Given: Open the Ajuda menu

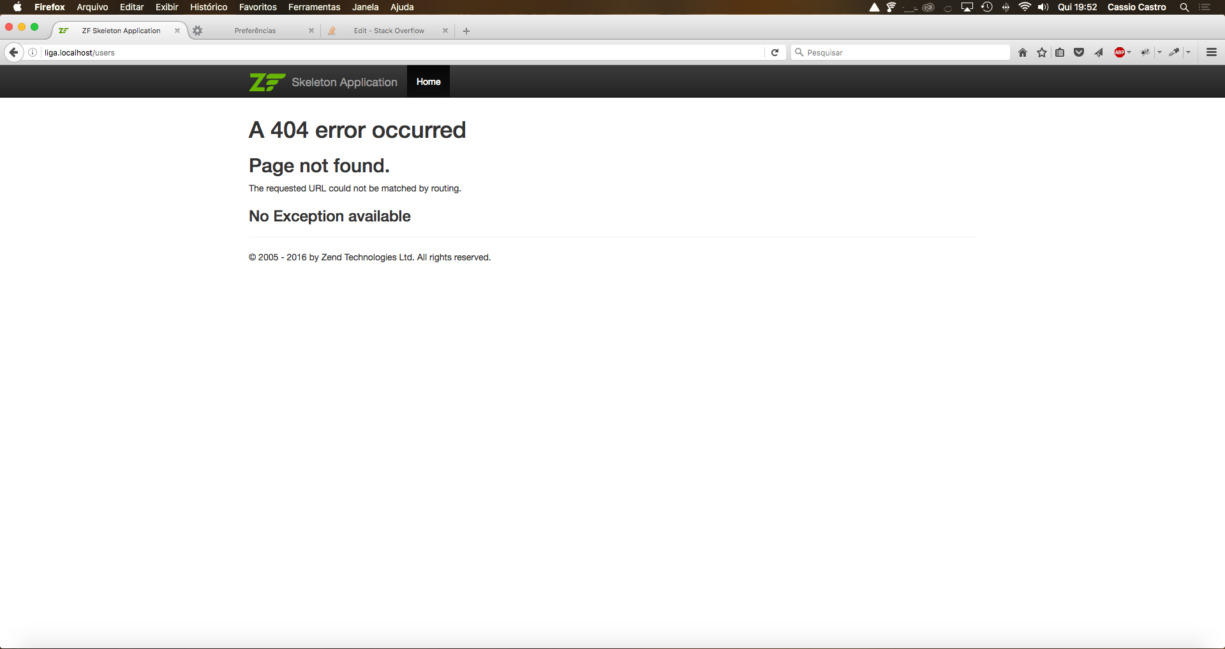Looking at the screenshot, I should (x=402, y=7).
